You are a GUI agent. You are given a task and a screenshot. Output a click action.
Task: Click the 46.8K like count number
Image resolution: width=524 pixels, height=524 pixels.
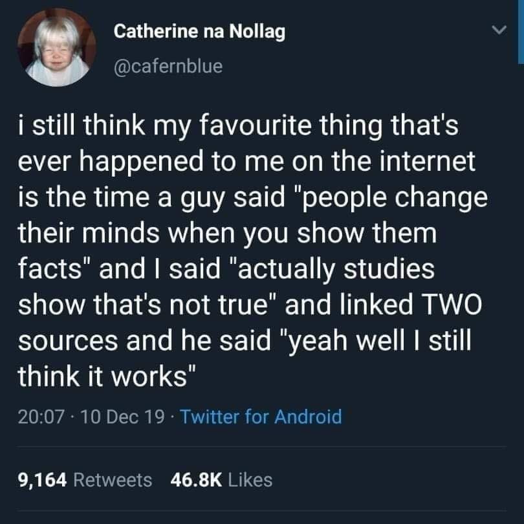click(195, 479)
